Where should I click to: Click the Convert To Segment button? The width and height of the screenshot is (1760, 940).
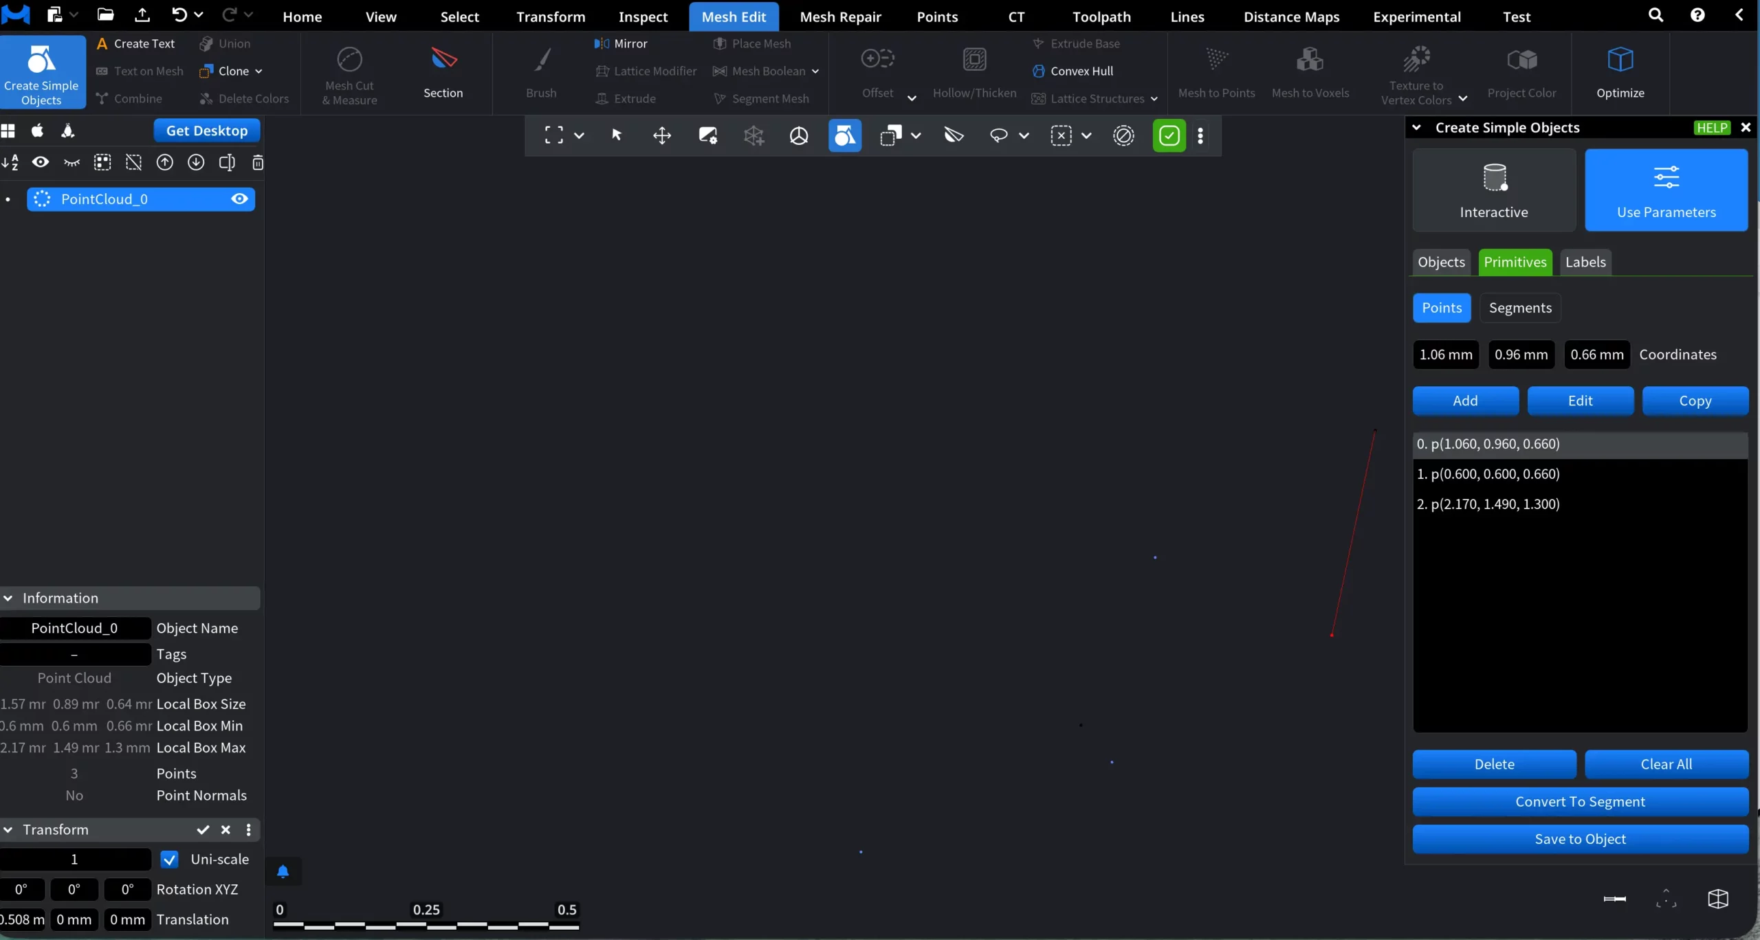(x=1579, y=802)
